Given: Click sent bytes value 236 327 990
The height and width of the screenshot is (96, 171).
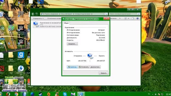Looking at the screenshot, I should [82, 61].
